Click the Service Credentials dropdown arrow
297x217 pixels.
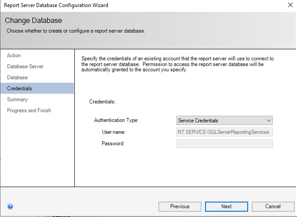pyautogui.click(x=269, y=121)
